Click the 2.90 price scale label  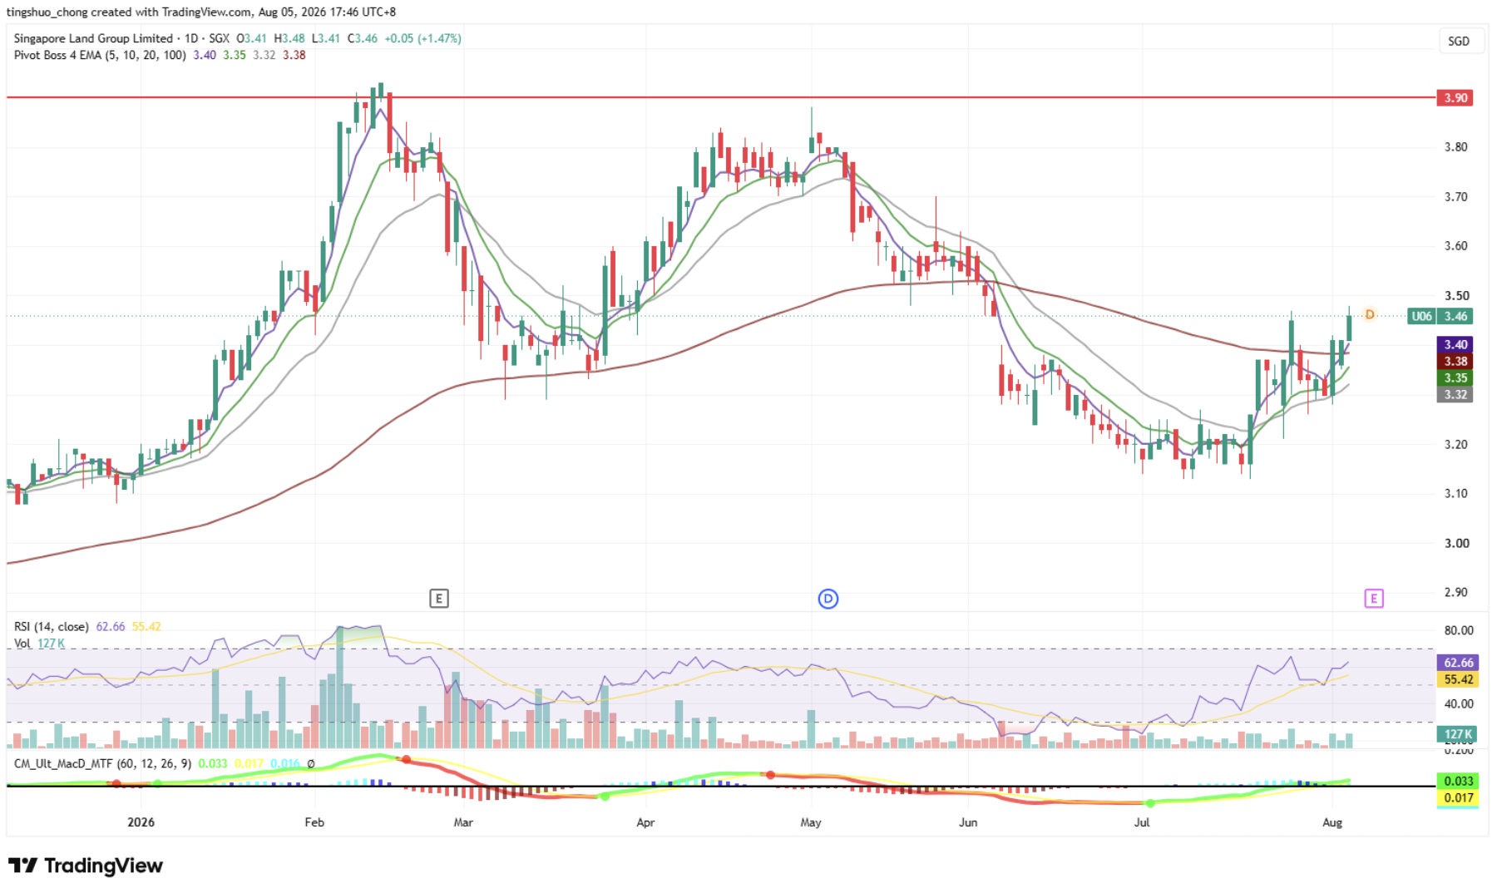(1455, 592)
